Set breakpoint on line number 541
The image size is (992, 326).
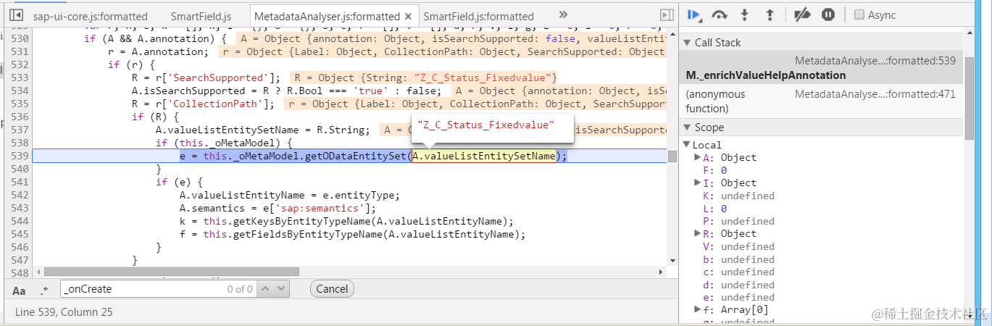[20, 182]
